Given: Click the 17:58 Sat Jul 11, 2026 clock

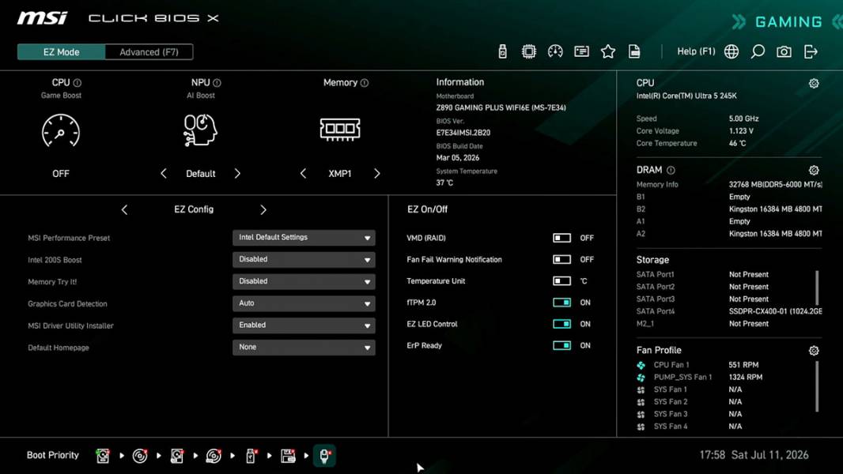Looking at the screenshot, I should [754, 455].
